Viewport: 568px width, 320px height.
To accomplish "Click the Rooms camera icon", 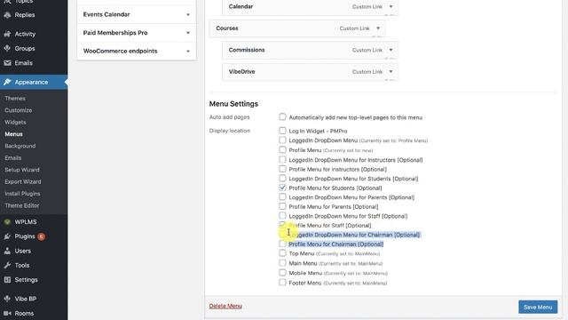I will point(7,313).
